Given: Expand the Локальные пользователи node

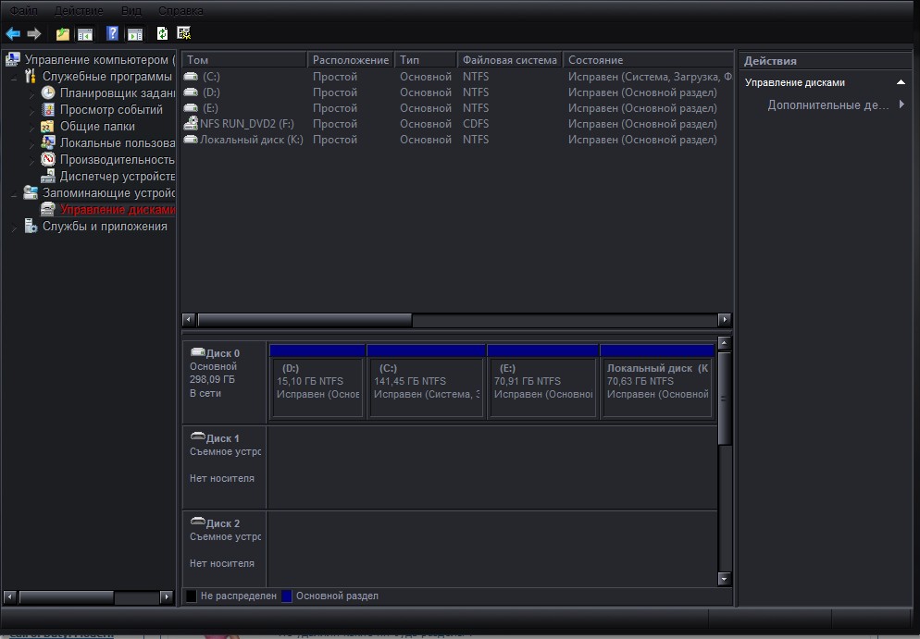Looking at the screenshot, I should (31, 143).
